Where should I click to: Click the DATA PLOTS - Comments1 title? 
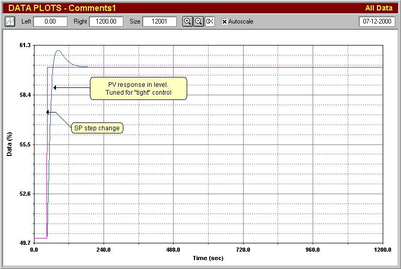point(62,8)
